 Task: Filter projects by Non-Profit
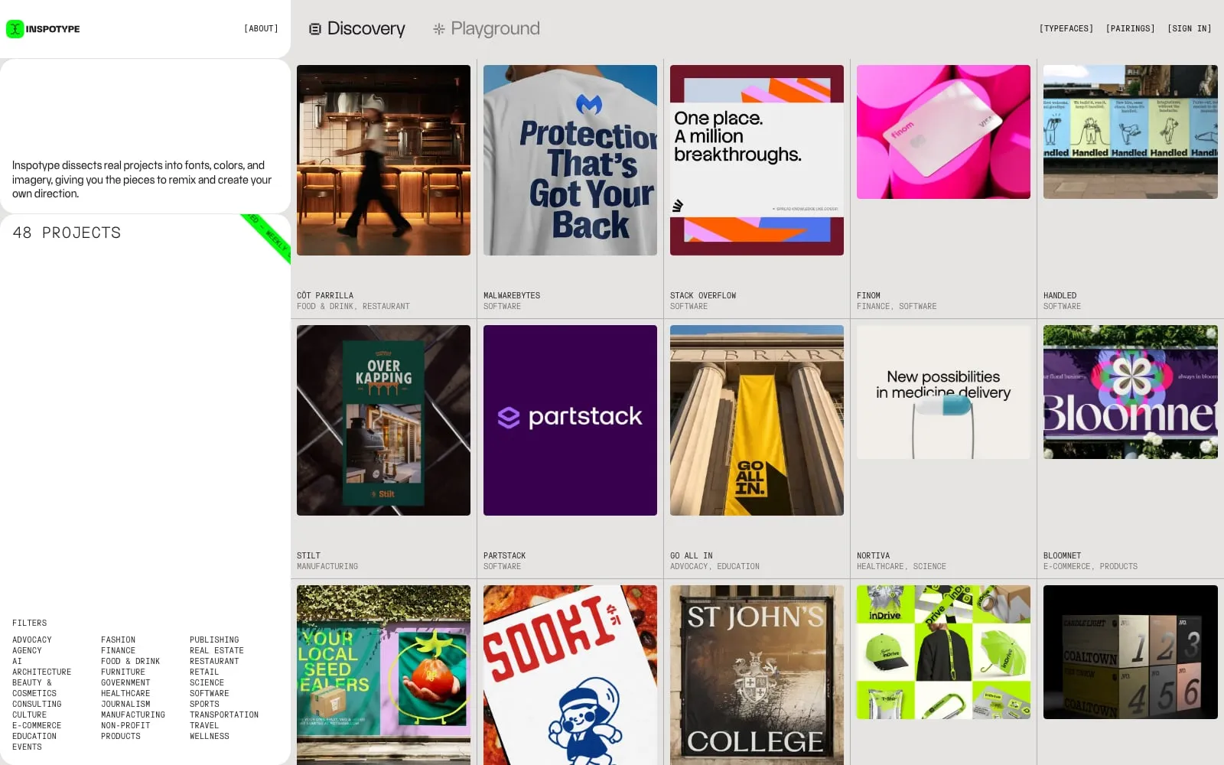pos(125,725)
